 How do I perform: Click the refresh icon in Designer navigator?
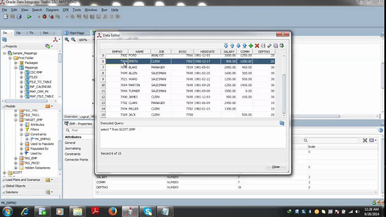5,39
